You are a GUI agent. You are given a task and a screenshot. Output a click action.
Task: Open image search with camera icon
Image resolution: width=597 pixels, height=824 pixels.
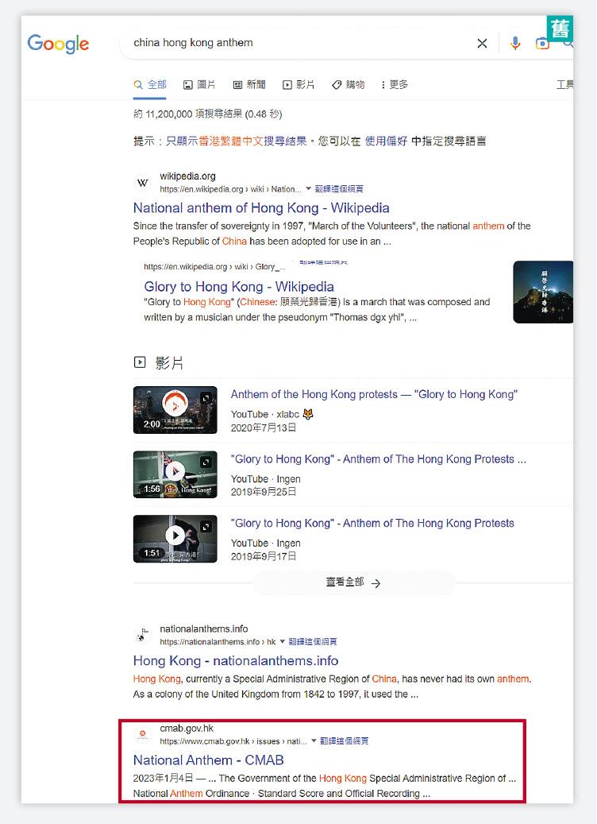[x=542, y=44]
